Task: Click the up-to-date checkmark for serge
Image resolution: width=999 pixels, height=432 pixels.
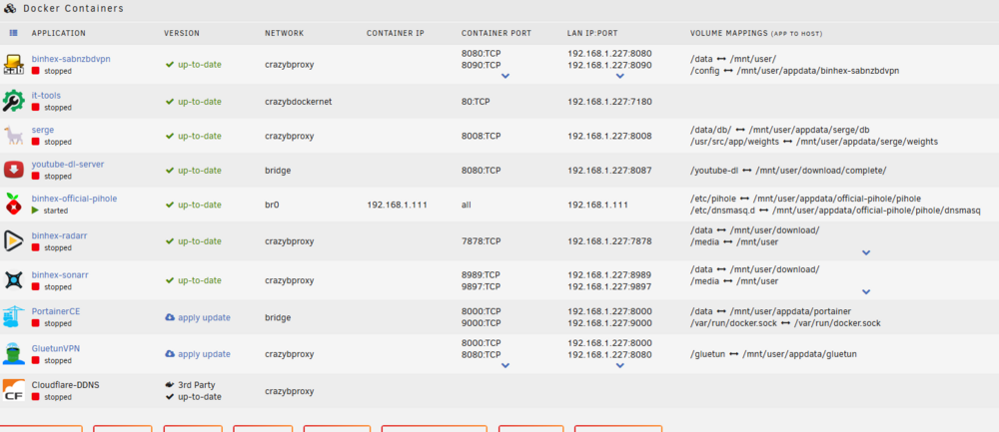Action: pos(170,136)
